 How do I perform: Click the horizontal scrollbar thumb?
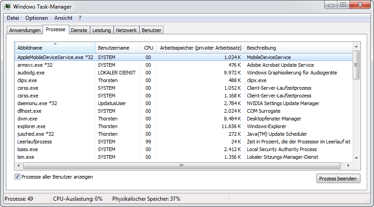181,166
